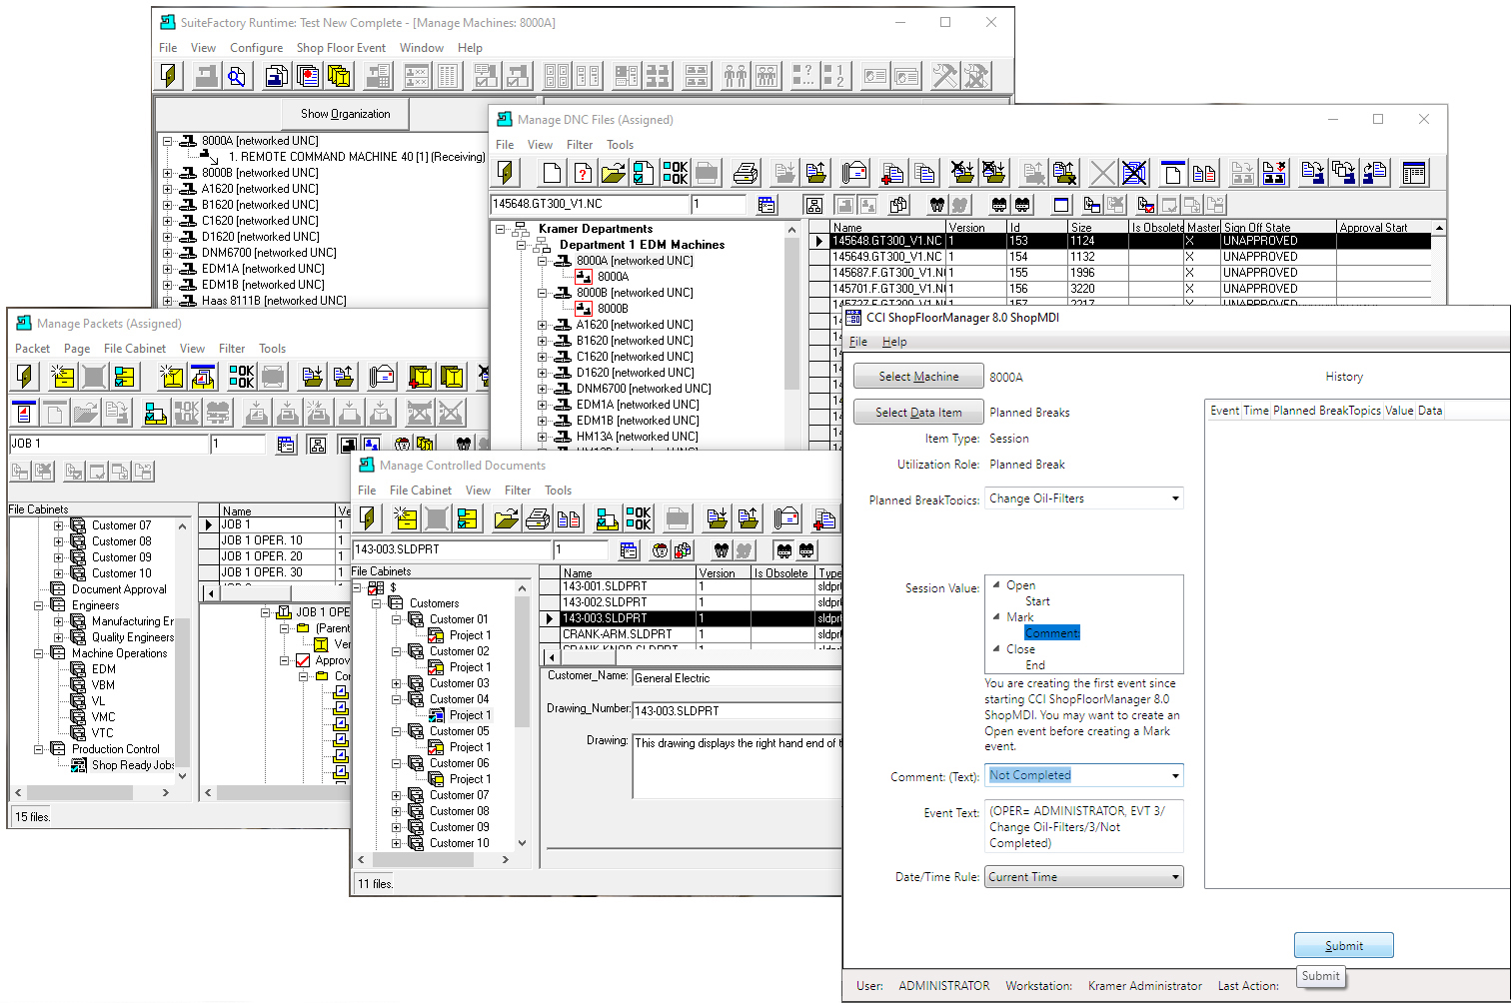Click the Show Organization button
This screenshot has width=1511, height=1003.
coord(345,114)
